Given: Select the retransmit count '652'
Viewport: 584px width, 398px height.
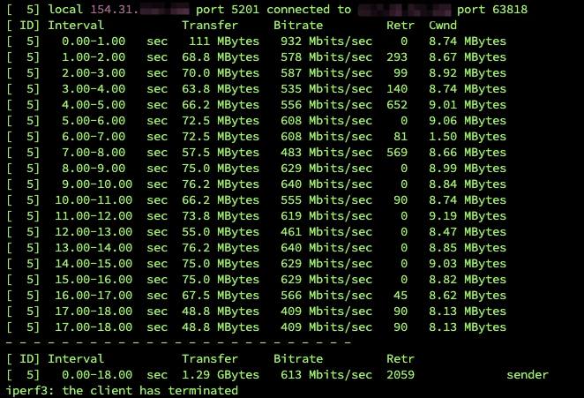Looking at the screenshot, I should [x=397, y=105].
